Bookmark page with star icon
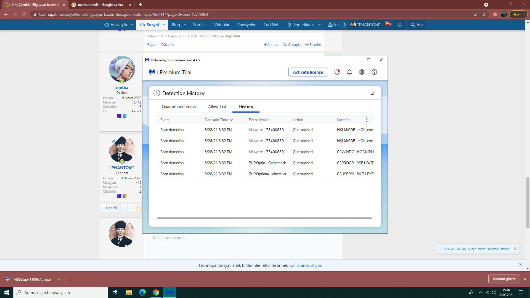 pyautogui.click(x=484, y=14)
